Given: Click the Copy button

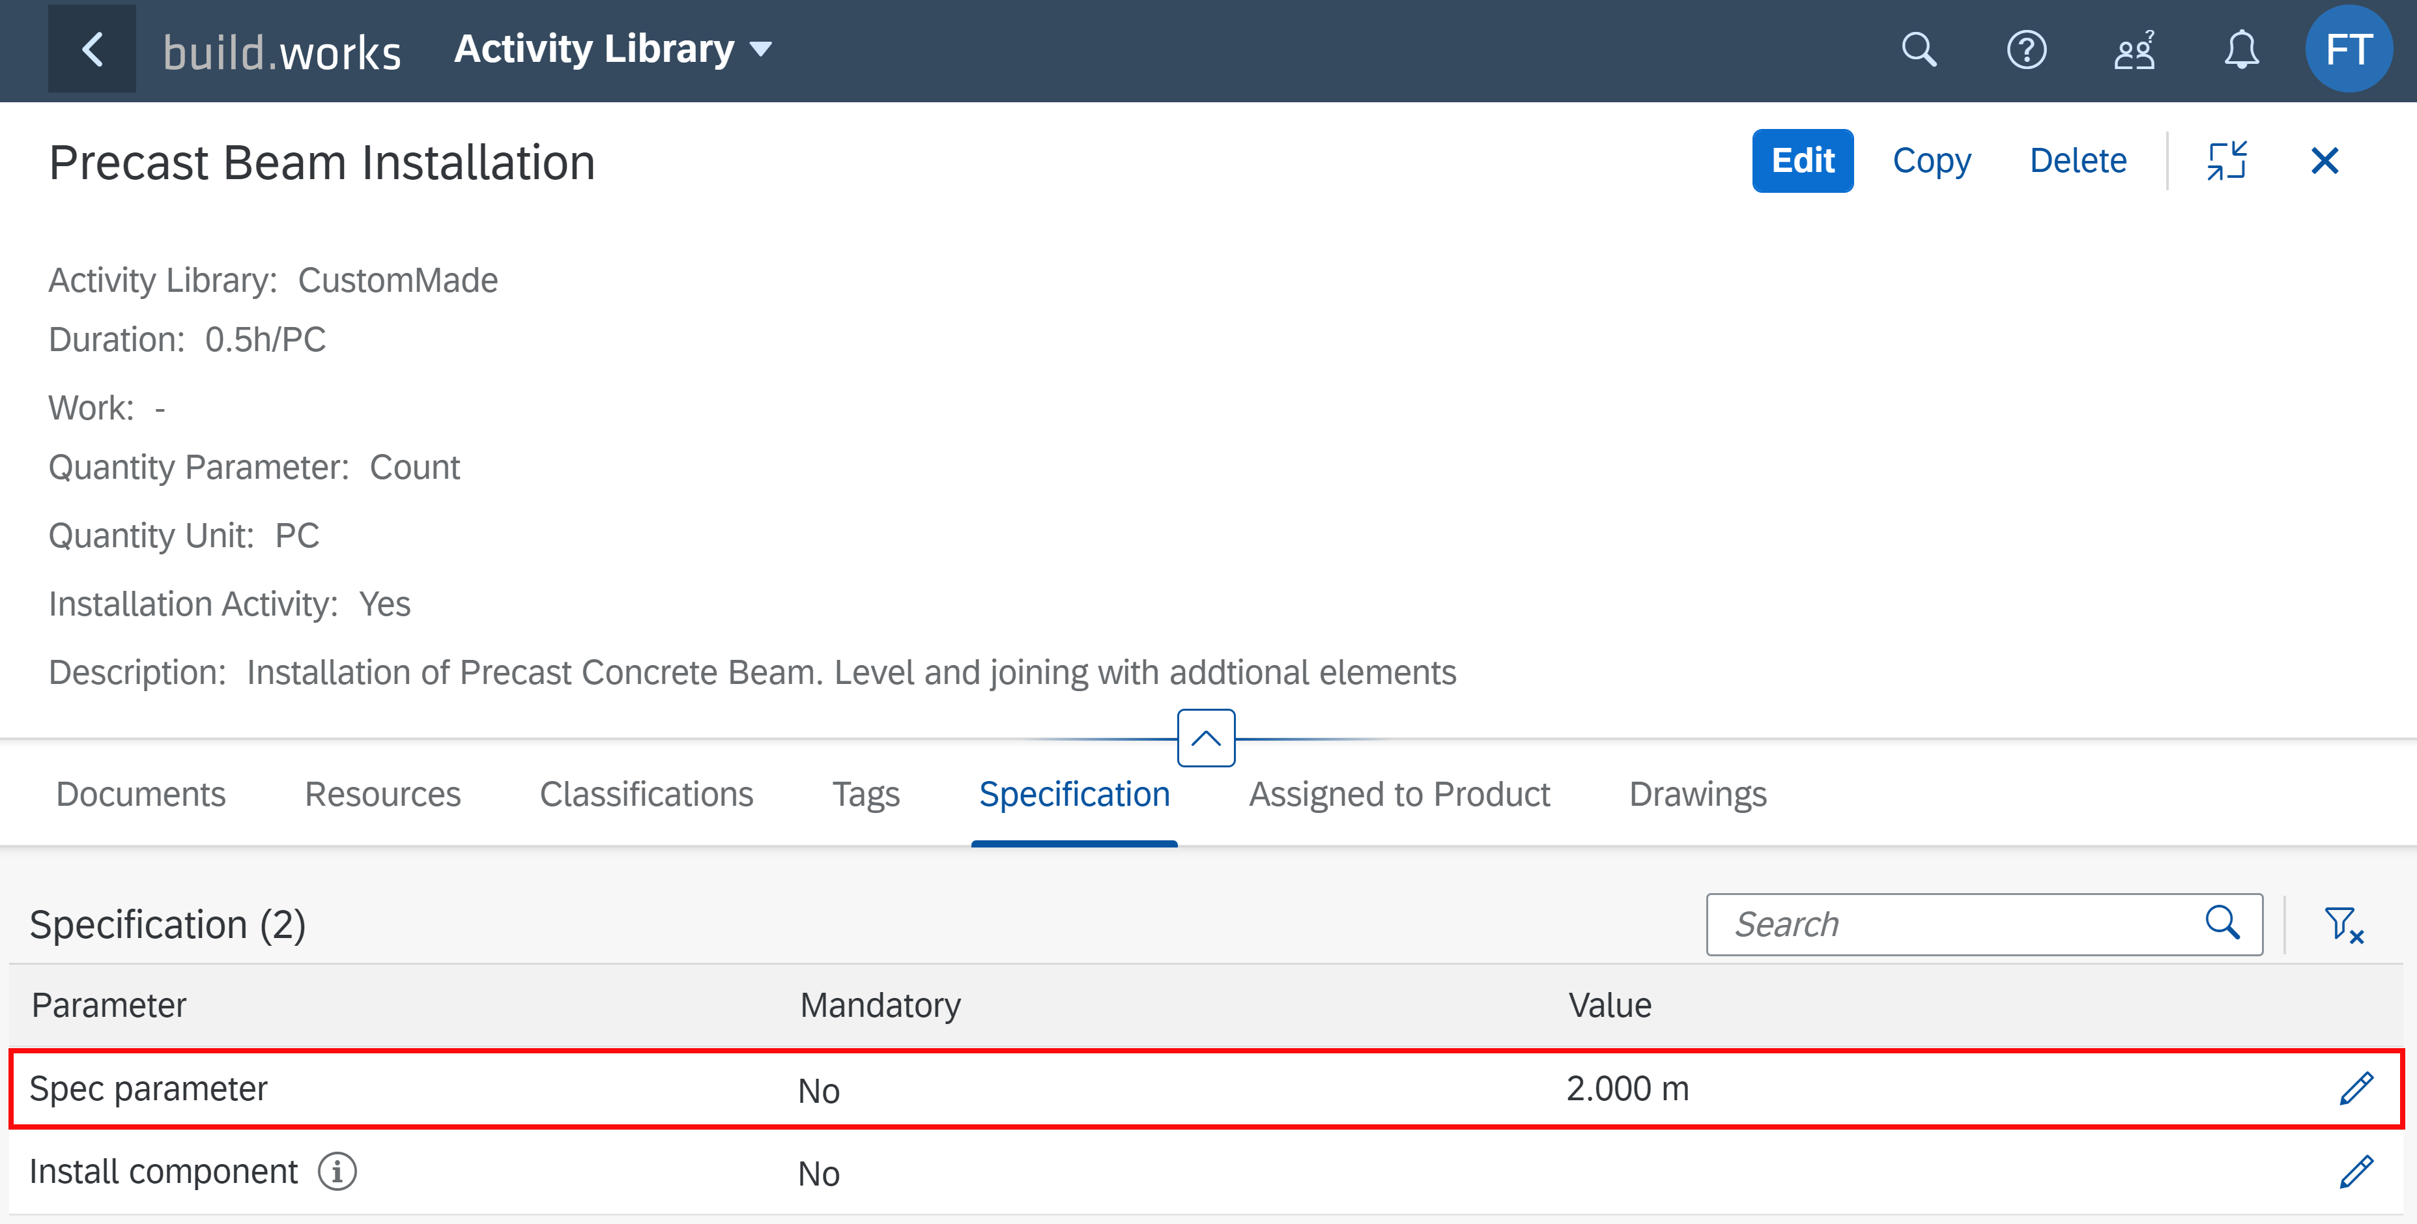Looking at the screenshot, I should tap(1932, 160).
